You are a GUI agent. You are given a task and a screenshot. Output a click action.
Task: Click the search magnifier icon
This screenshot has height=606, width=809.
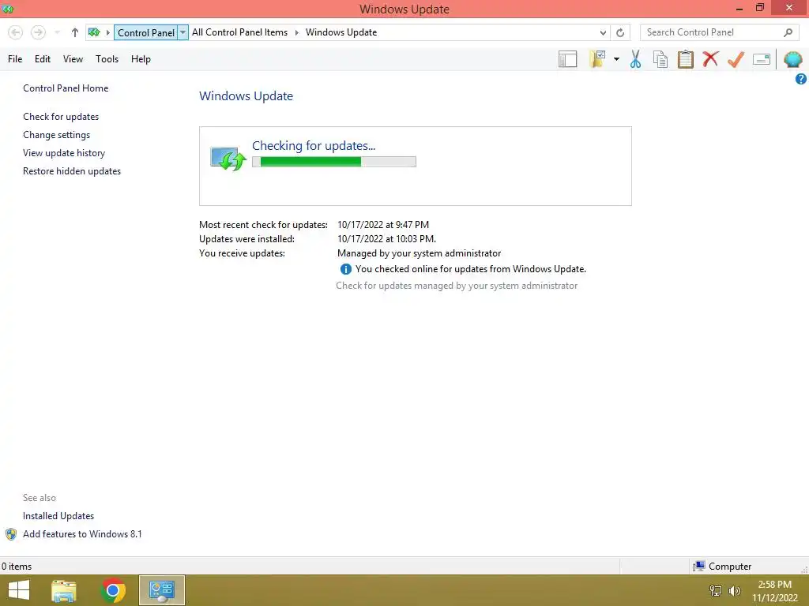point(788,32)
